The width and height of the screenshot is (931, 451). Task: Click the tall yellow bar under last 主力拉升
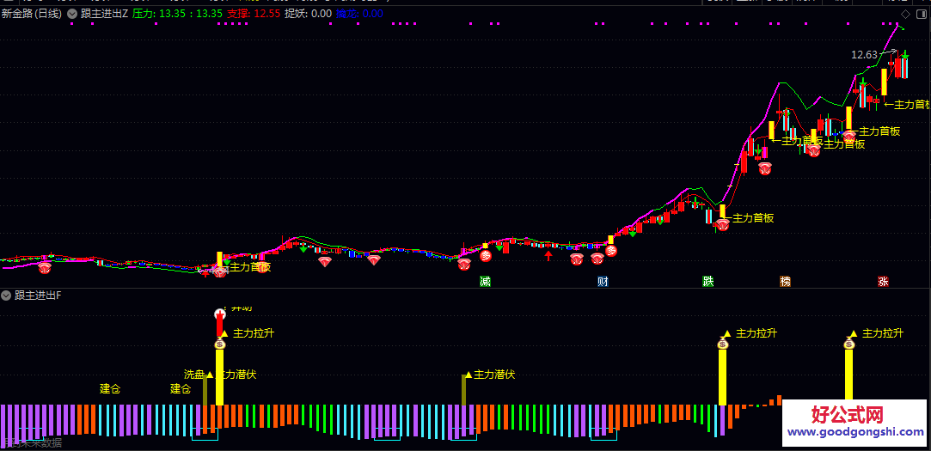pos(849,375)
